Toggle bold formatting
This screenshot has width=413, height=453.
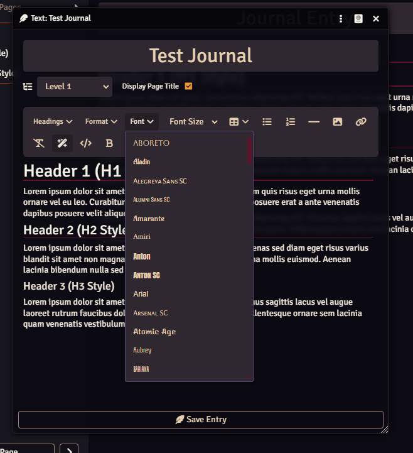(x=109, y=143)
